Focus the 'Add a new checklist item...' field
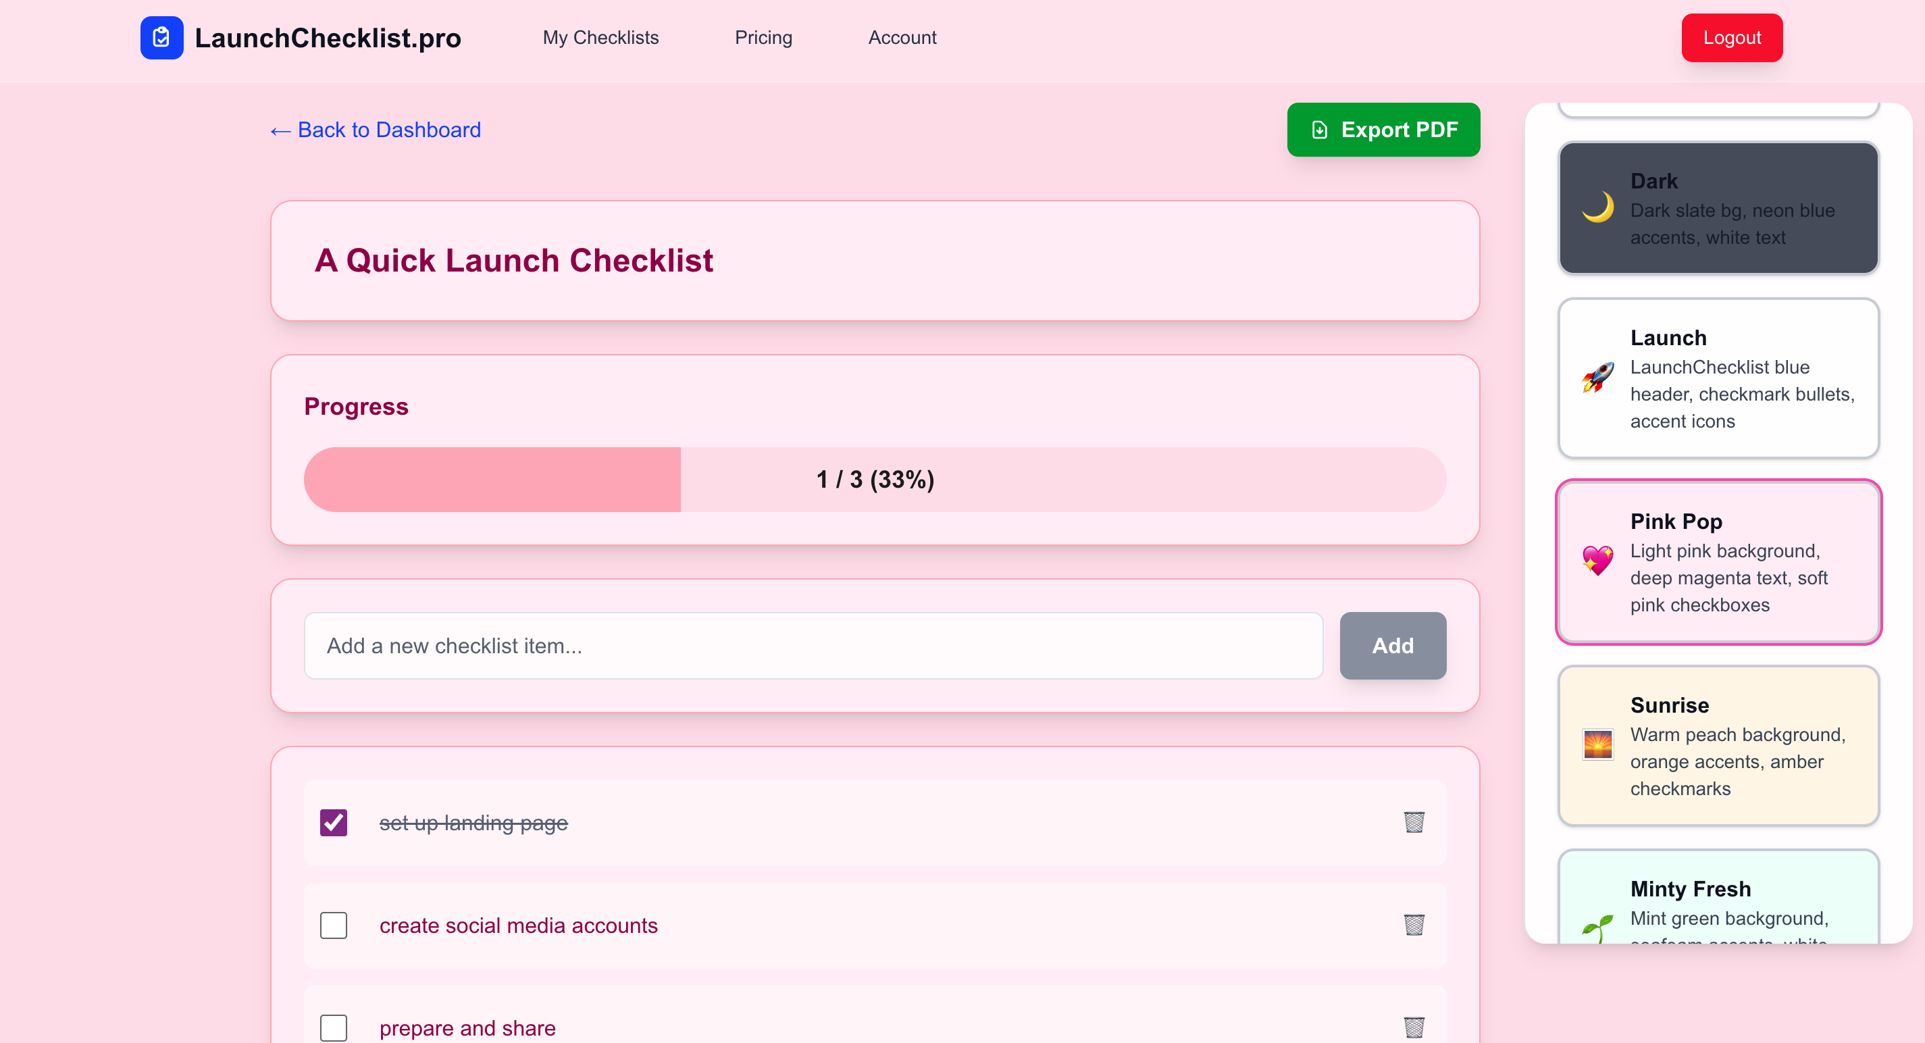This screenshot has width=1925, height=1043. pyautogui.click(x=813, y=646)
